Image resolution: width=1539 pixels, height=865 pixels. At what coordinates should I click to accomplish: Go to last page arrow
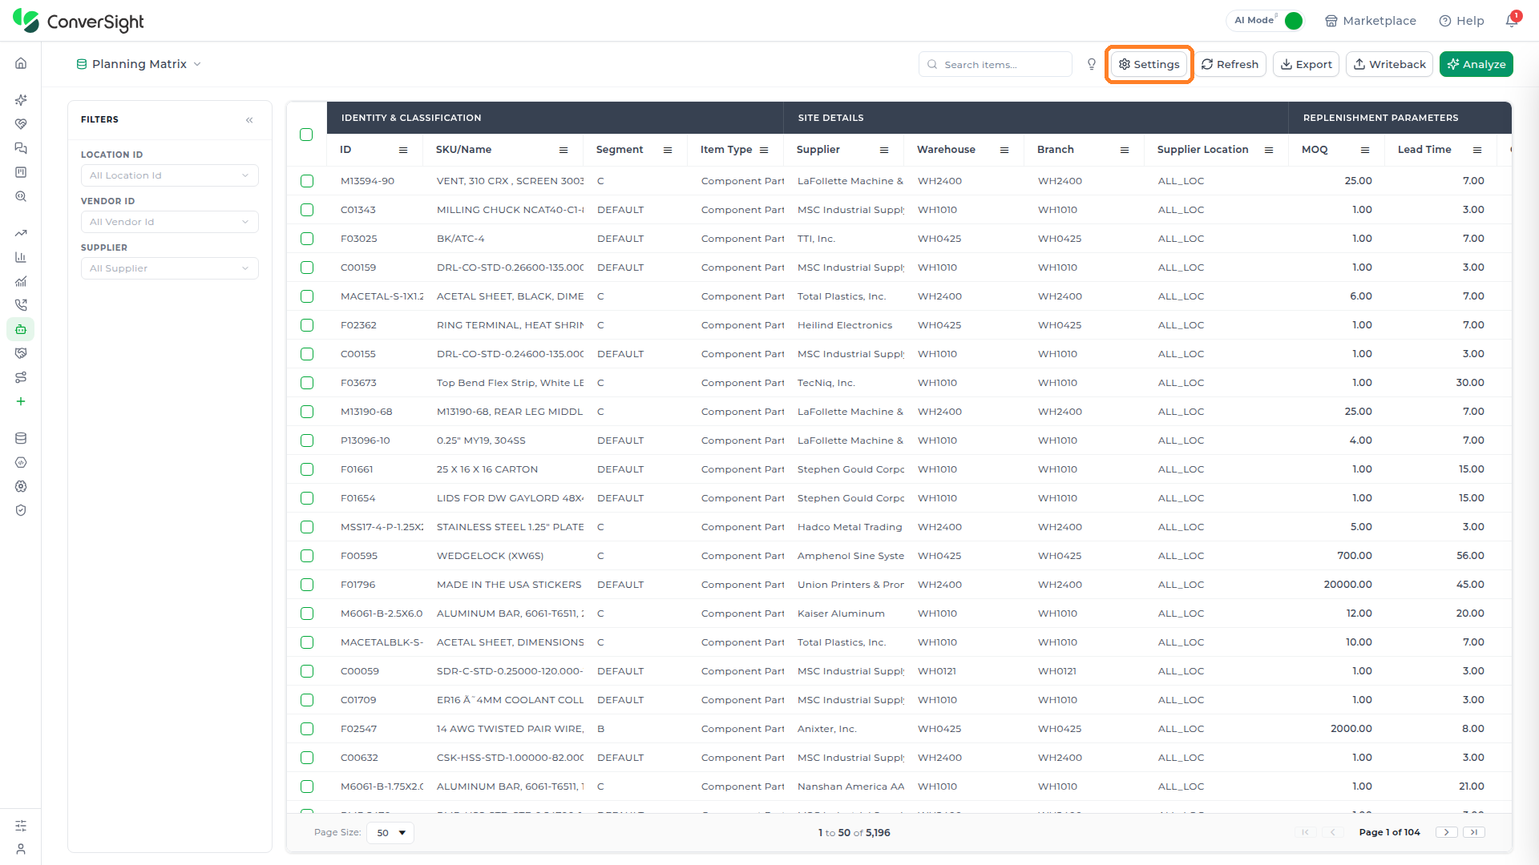1474,832
